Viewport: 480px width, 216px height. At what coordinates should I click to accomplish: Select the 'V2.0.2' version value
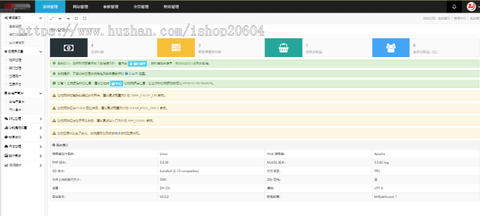click(164, 196)
